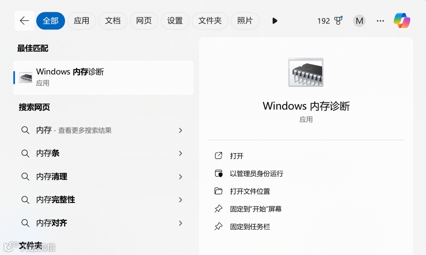Click the search icon beside 内存 web result
The height and width of the screenshot is (255, 426).
(25, 130)
